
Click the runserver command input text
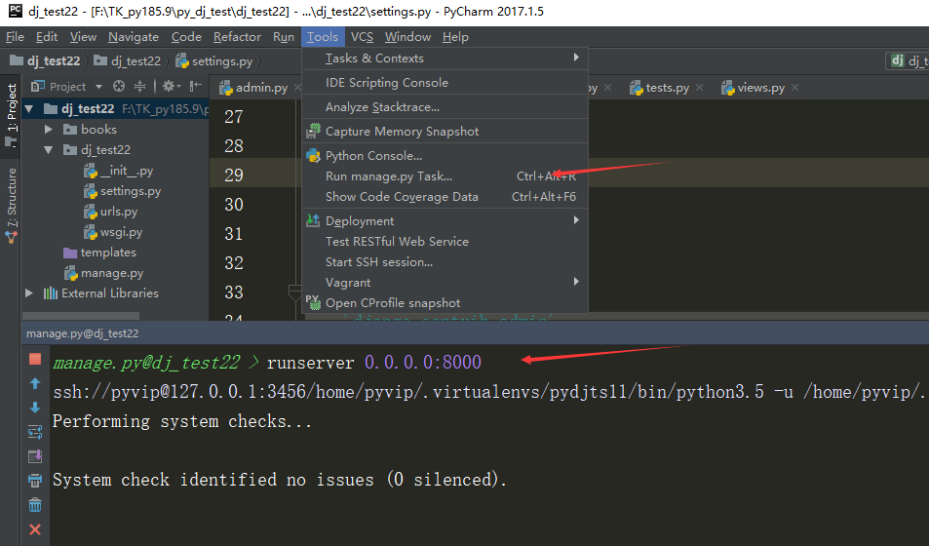[374, 363]
